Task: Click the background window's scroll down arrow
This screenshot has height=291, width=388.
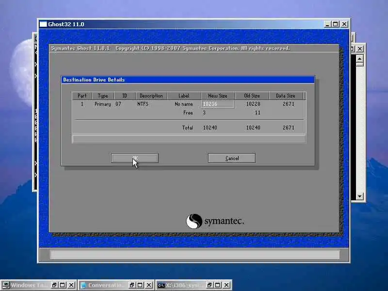Action: [359, 196]
